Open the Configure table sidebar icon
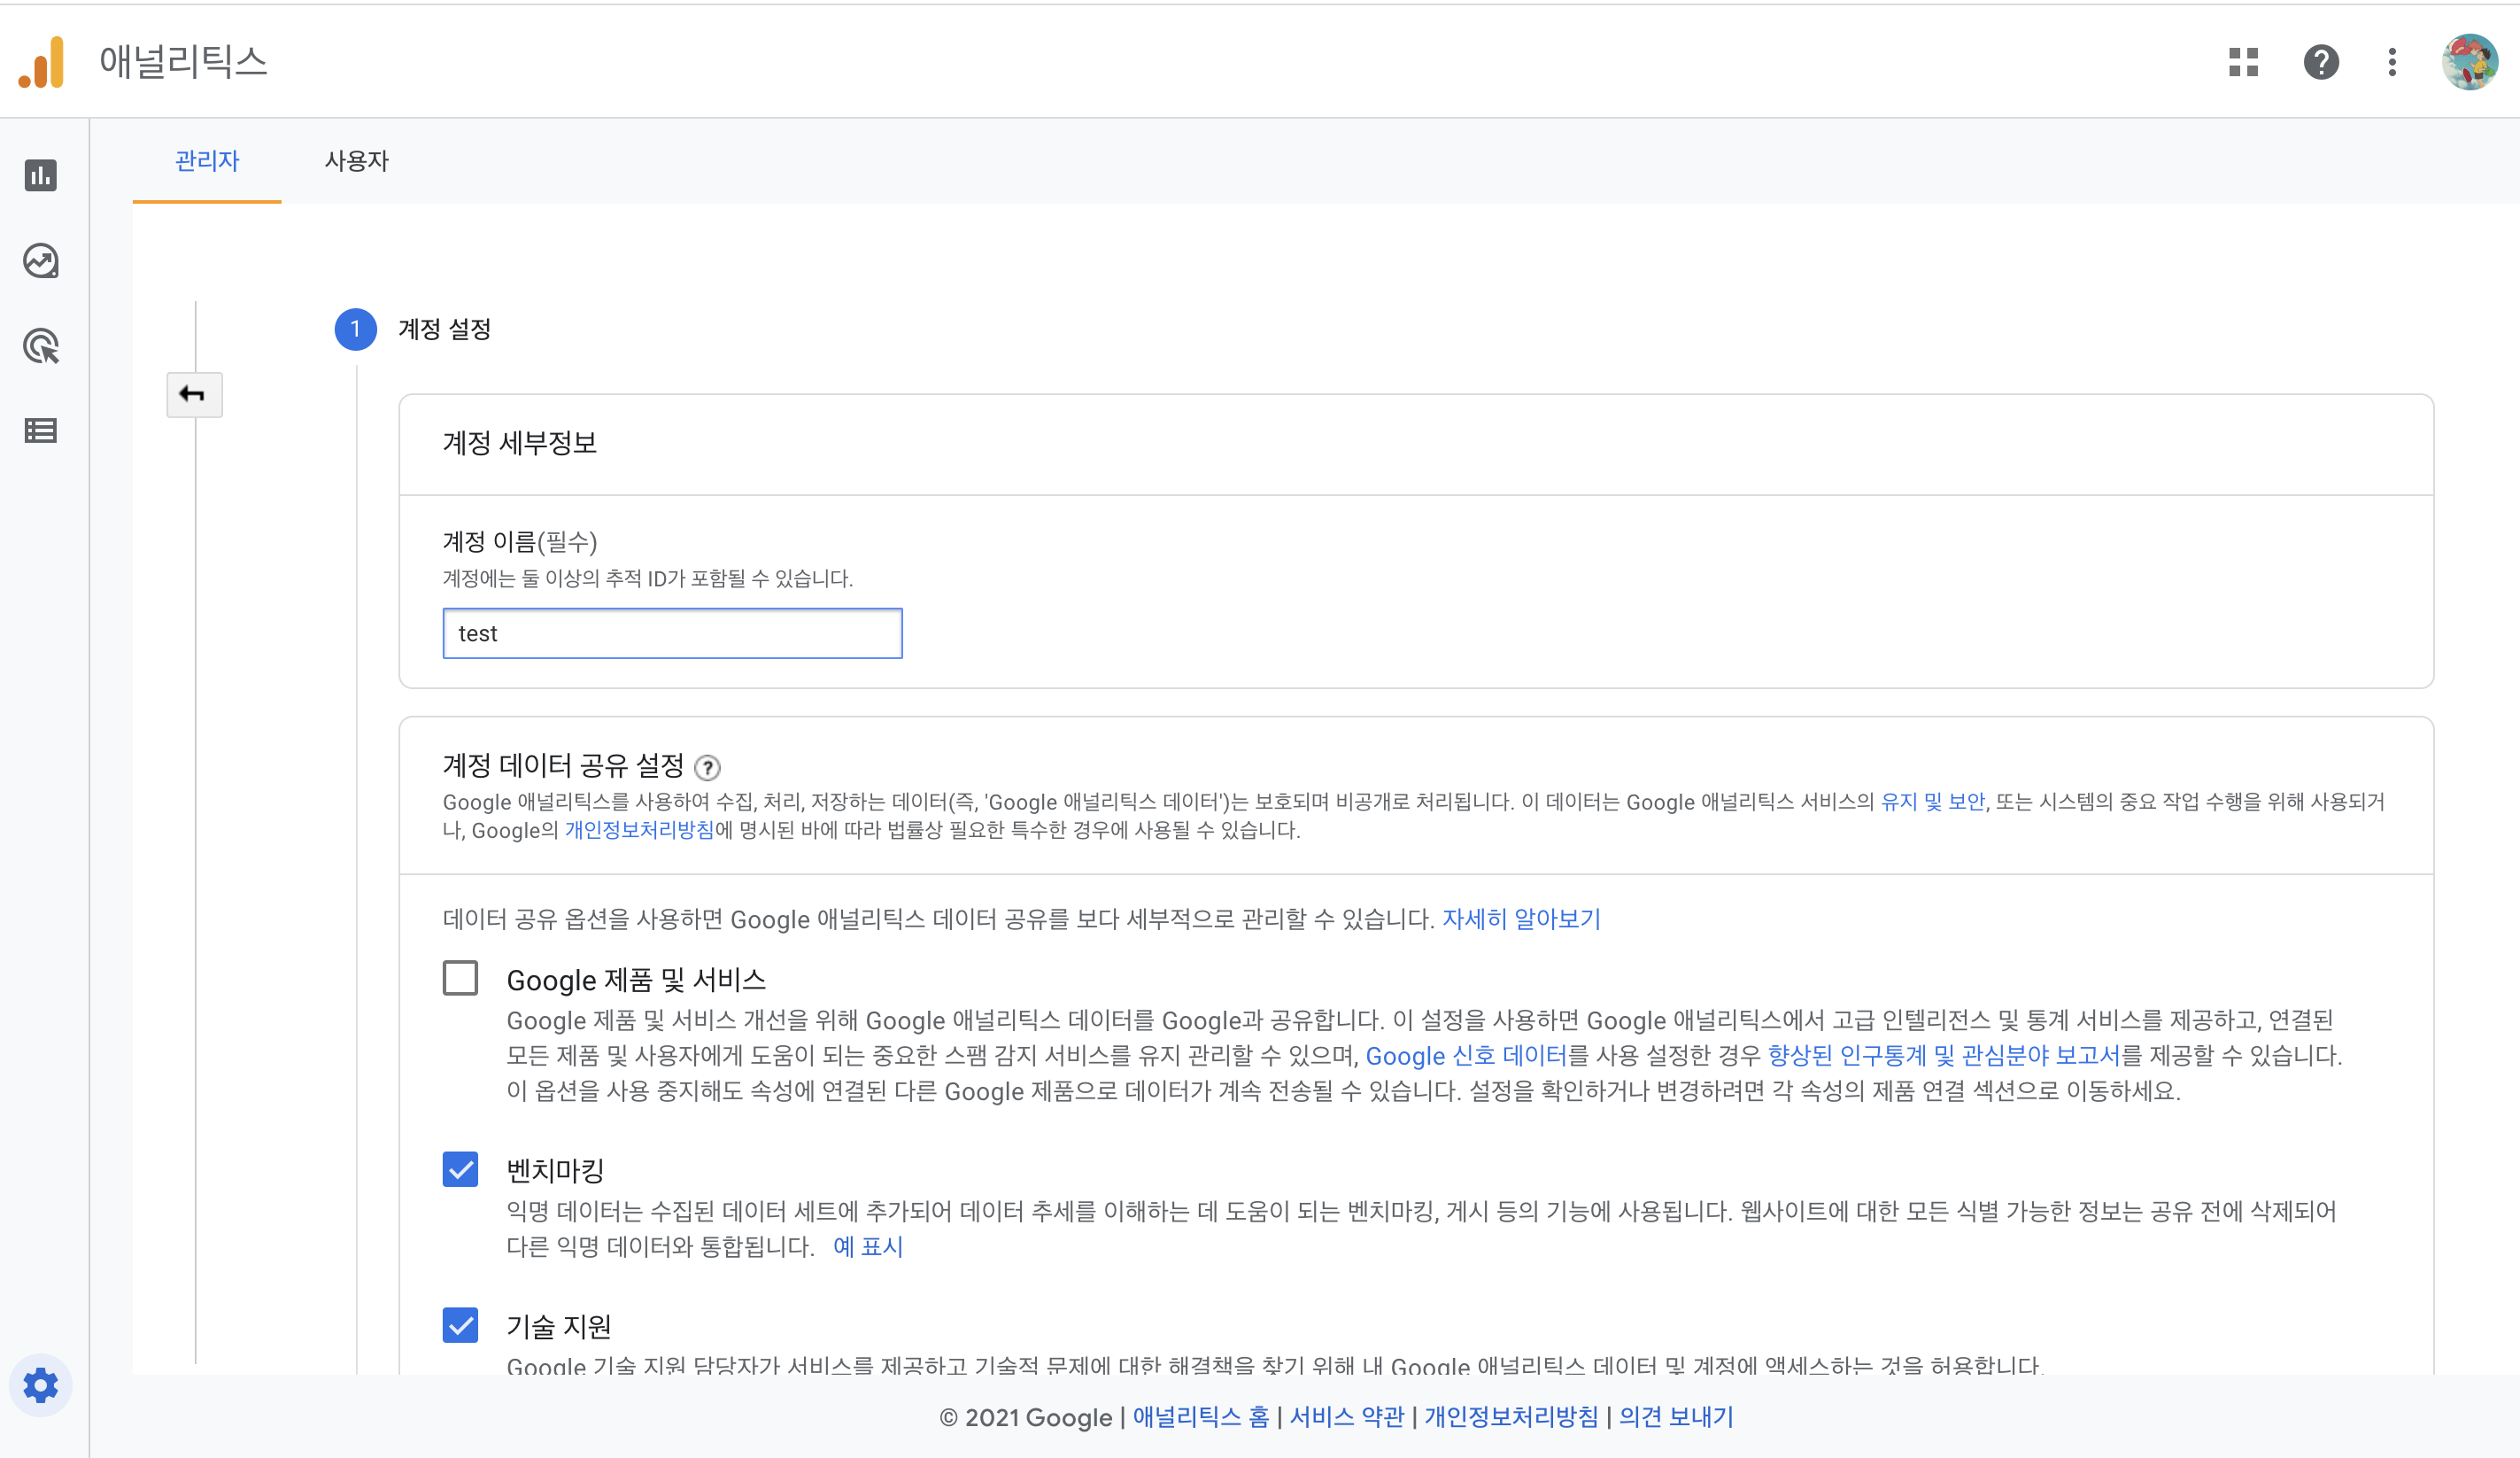 [41, 431]
